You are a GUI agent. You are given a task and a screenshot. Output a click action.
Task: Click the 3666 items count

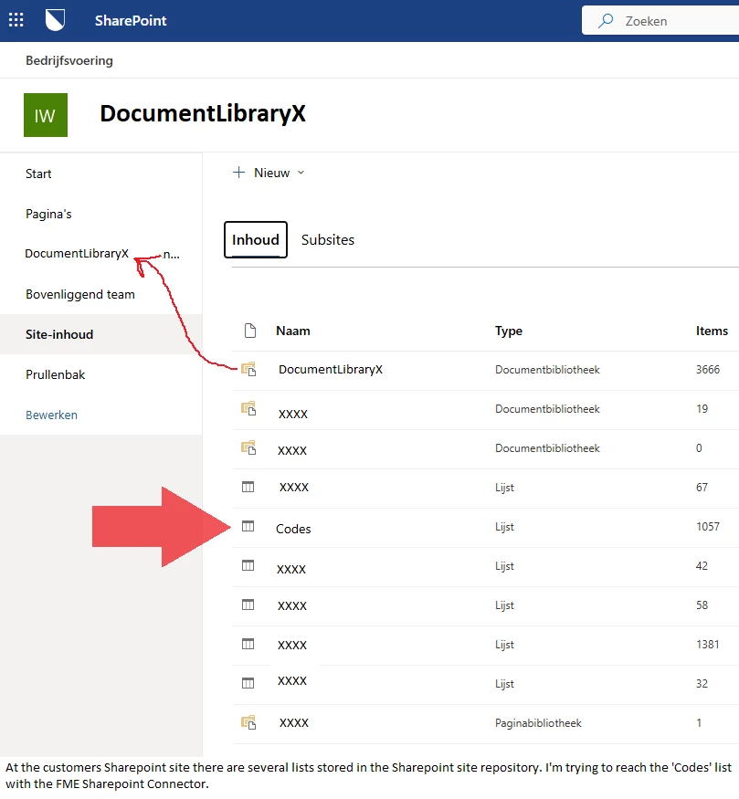[x=708, y=370]
